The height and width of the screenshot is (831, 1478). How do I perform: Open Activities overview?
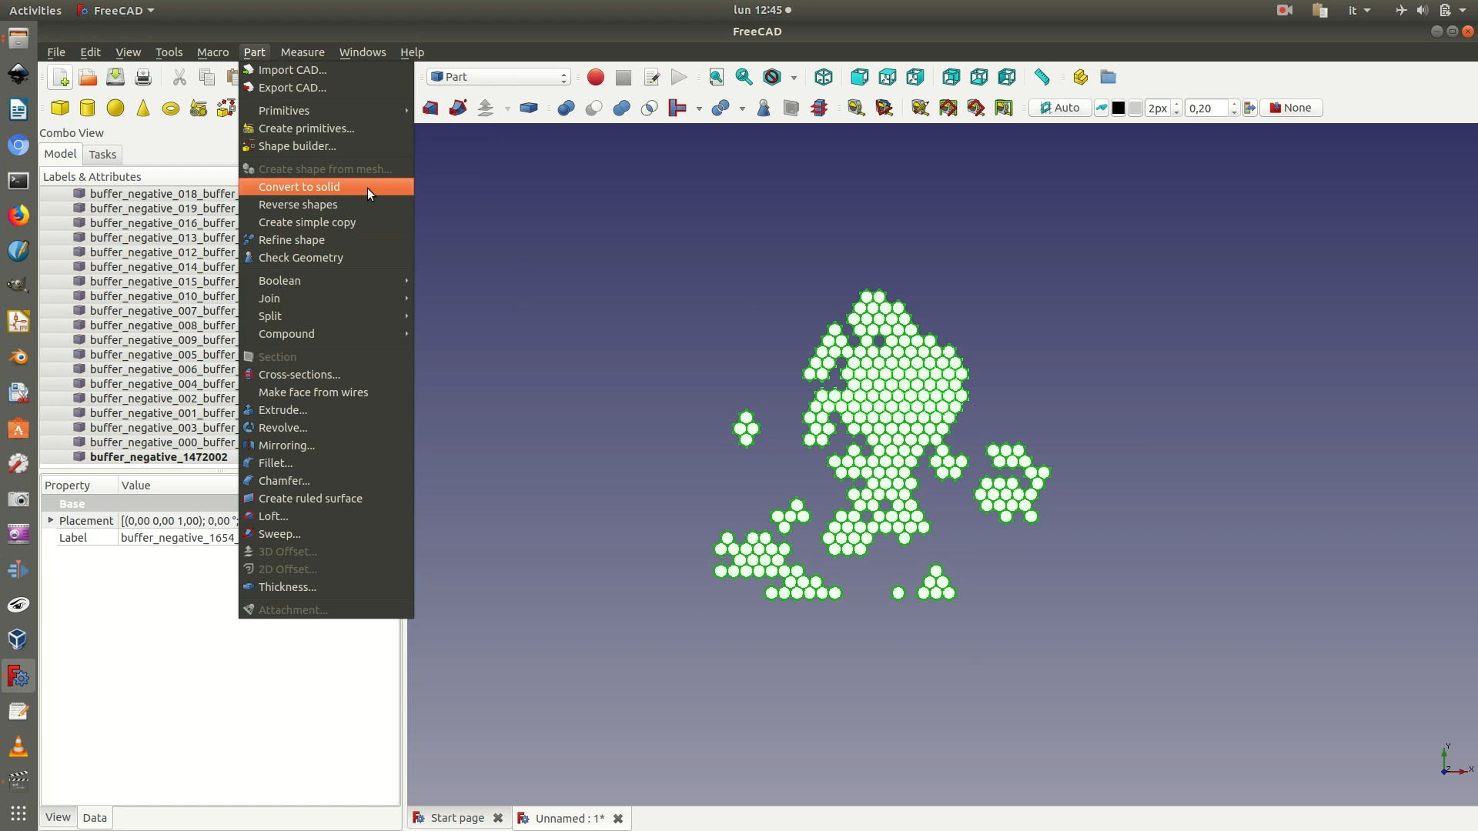point(35,10)
